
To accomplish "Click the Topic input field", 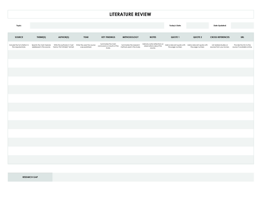I will (97, 26).
